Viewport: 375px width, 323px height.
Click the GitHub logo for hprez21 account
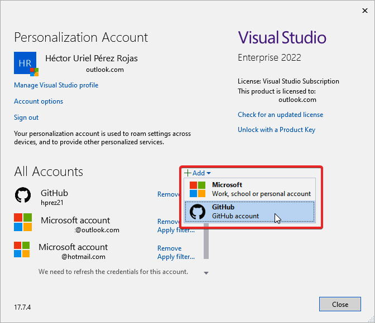point(23,195)
